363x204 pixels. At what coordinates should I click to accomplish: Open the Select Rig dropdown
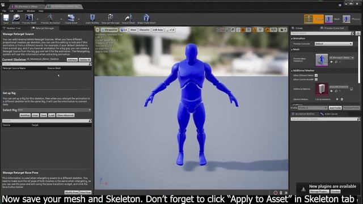pyautogui.click(x=54, y=110)
